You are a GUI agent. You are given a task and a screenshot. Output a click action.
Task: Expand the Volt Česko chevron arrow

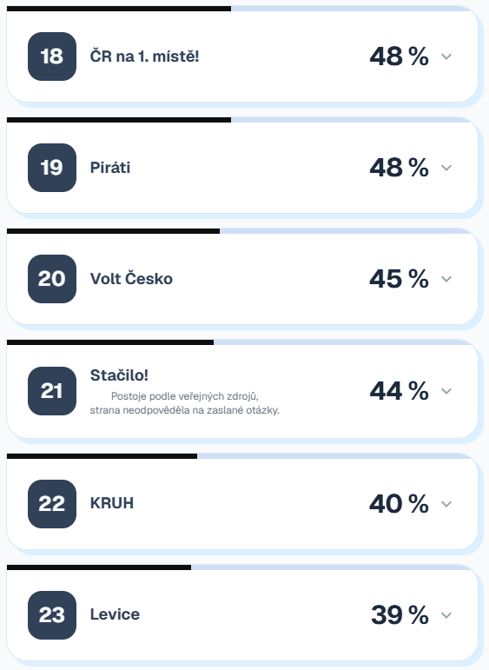[x=446, y=279]
